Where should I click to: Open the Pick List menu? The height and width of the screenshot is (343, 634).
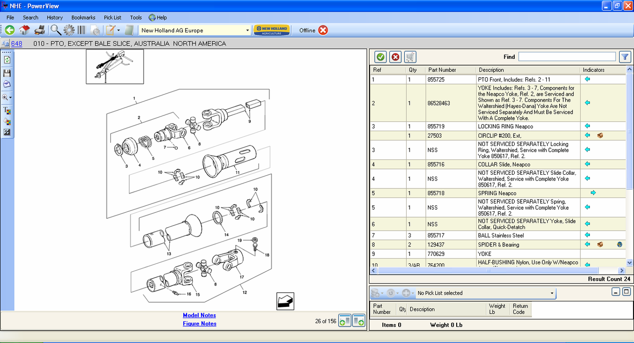coord(112,17)
